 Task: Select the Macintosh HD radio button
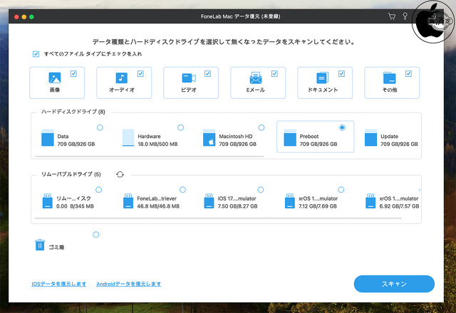pos(261,127)
